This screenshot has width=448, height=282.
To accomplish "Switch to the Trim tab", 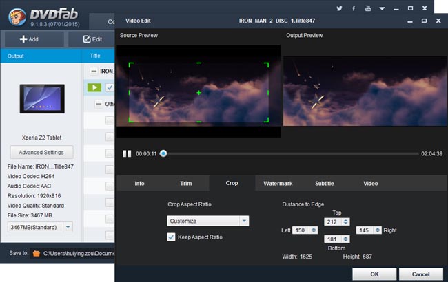I will click(x=185, y=184).
